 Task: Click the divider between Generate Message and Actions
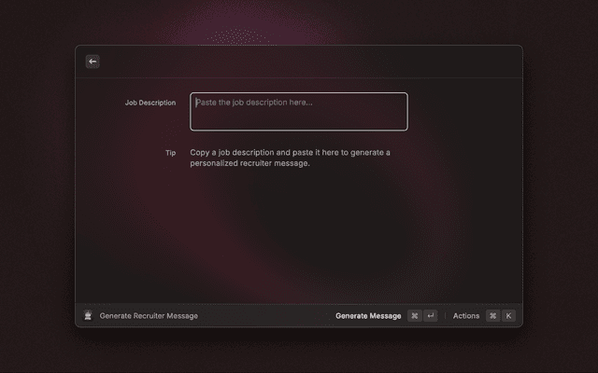(x=445, y=316)
